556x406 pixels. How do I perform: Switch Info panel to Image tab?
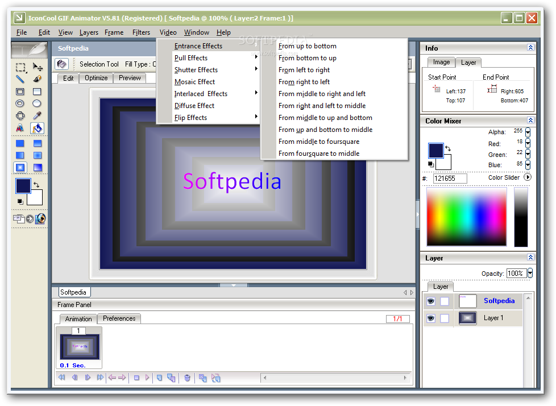tap(441, 62)
